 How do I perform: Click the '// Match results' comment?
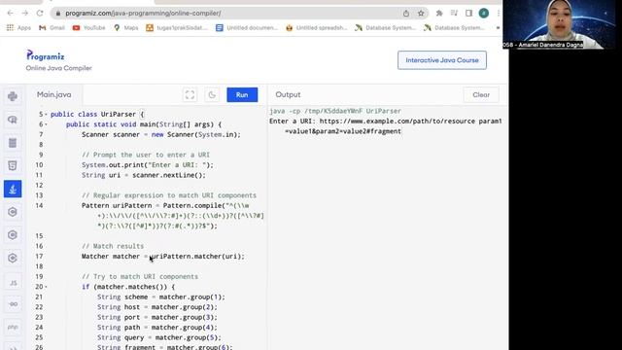(x=113, y=246)
